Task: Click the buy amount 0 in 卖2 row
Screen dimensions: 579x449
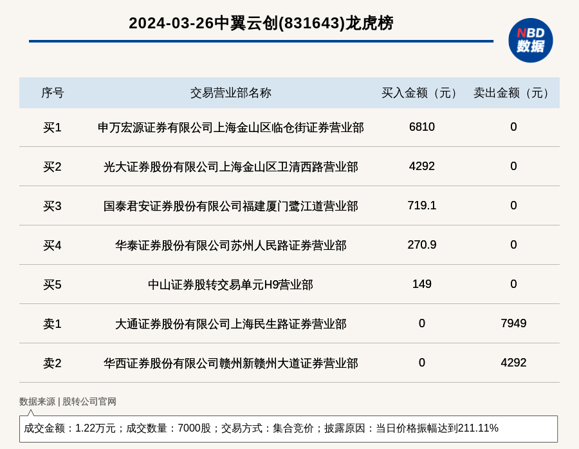Action: pyautogui.click(x=421, y=363)
